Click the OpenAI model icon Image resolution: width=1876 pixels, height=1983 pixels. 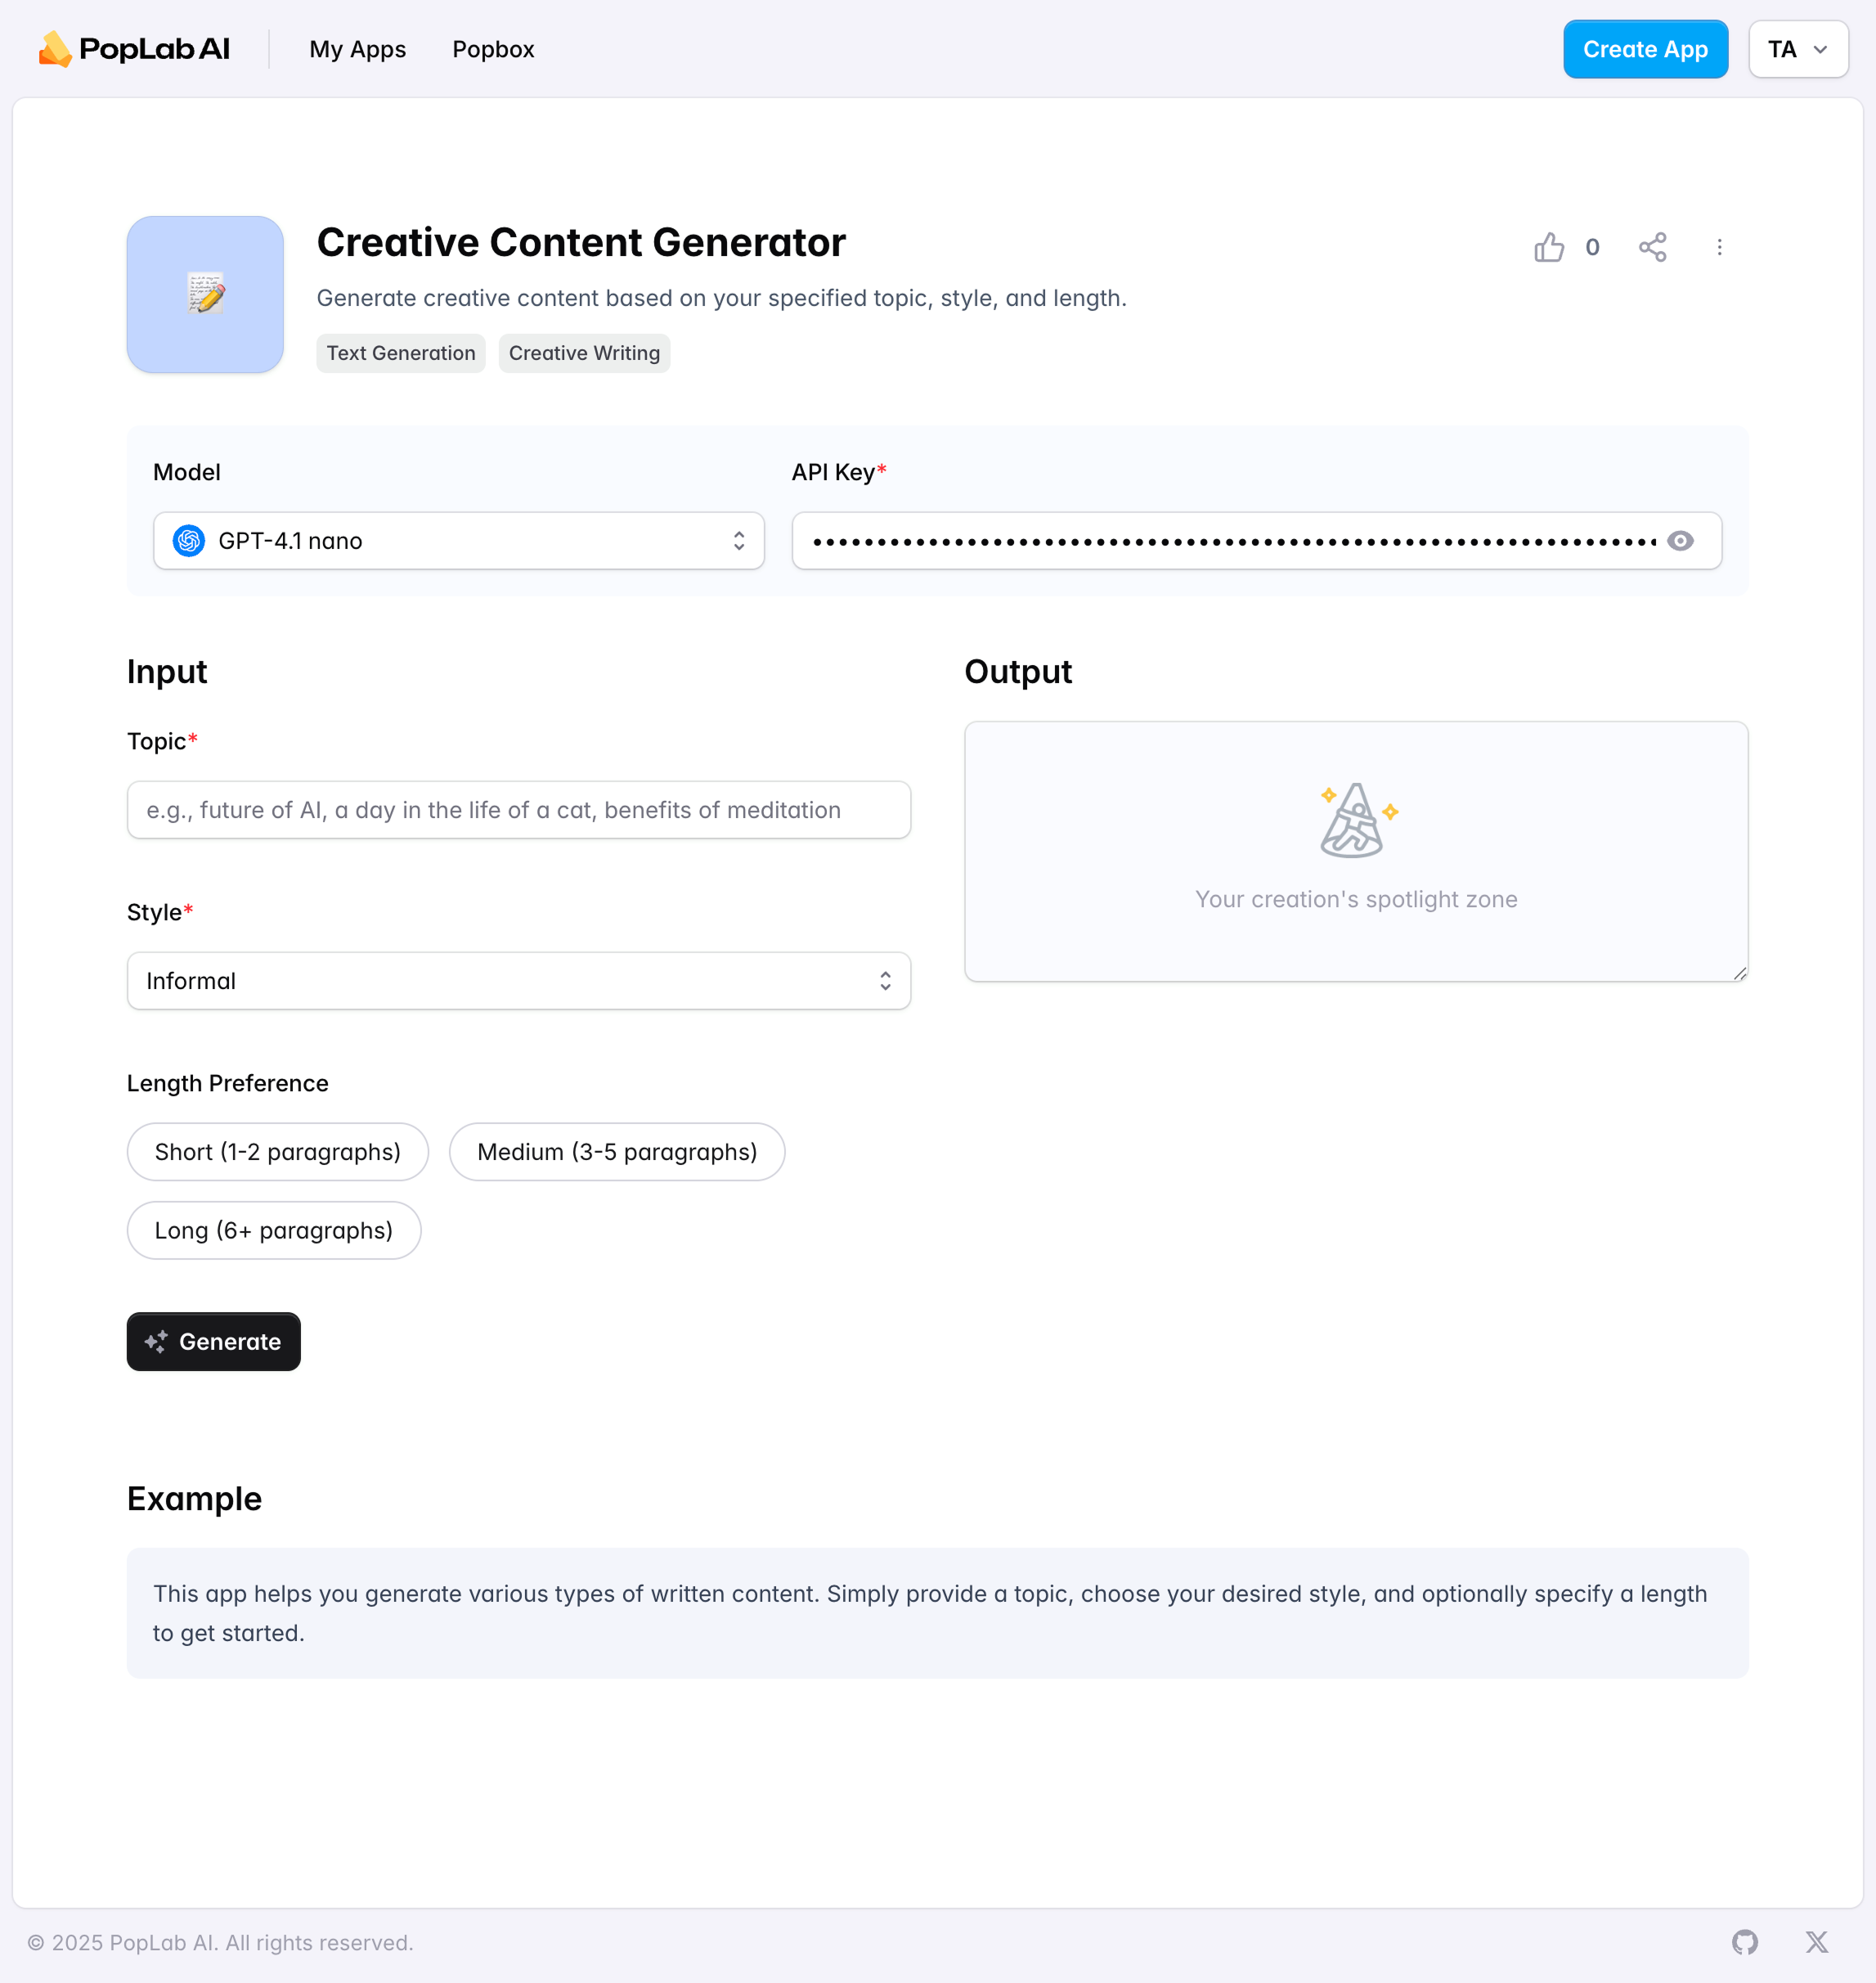tap(189, 542)
